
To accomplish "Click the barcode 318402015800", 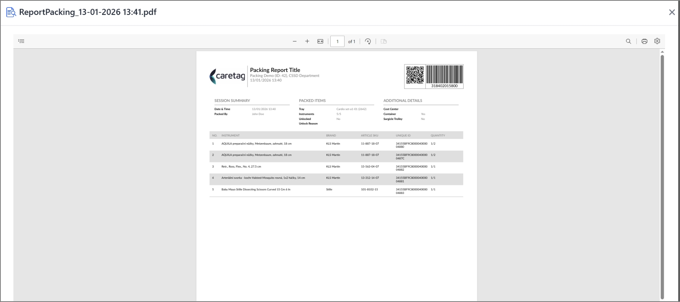I will (x=444, y=77).
